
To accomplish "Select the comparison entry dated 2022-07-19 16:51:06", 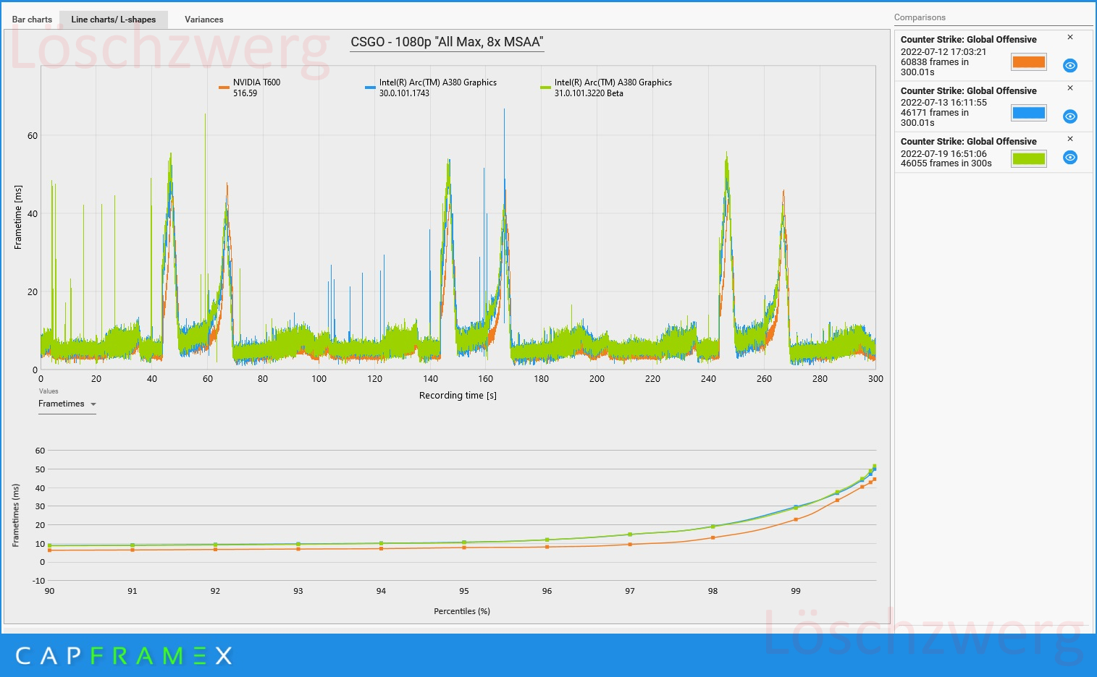I will coord(993,153).
